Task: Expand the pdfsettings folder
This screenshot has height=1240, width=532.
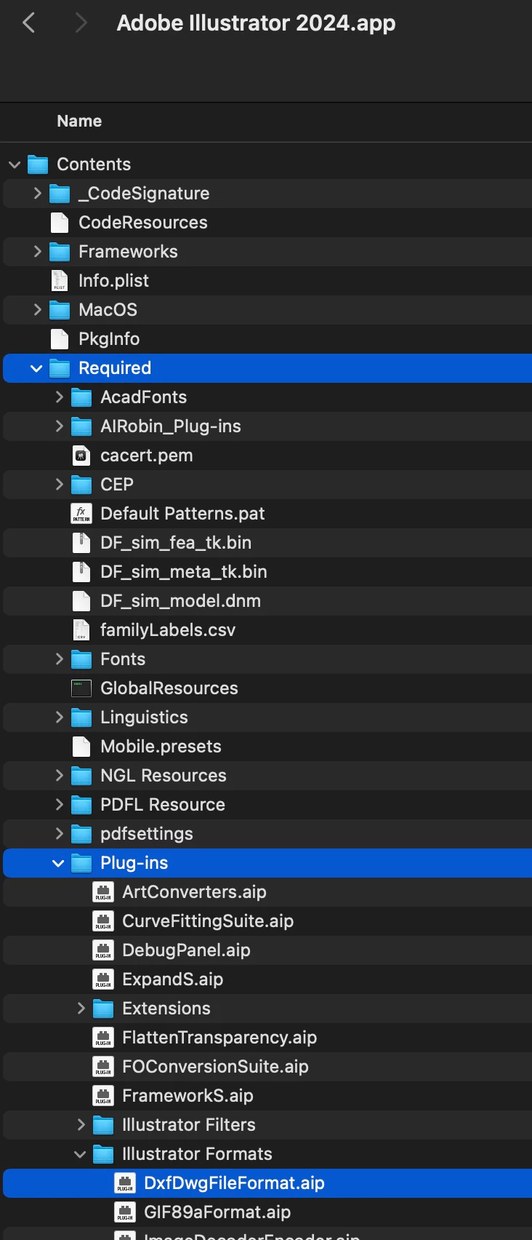Action: pos(59,834)
